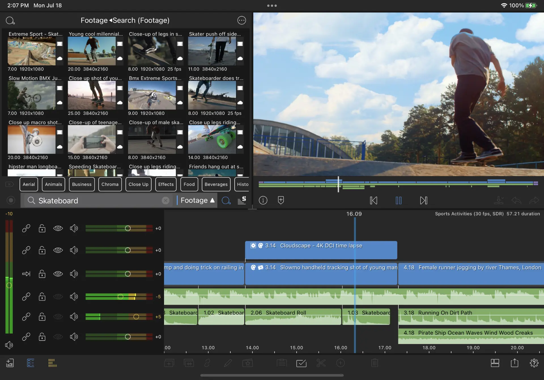Add a marker with the shield-plus icon
This screenshot has height=380, width=544.
281,200
